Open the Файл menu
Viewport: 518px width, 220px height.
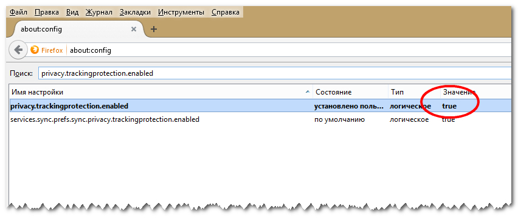click(18, 13)
